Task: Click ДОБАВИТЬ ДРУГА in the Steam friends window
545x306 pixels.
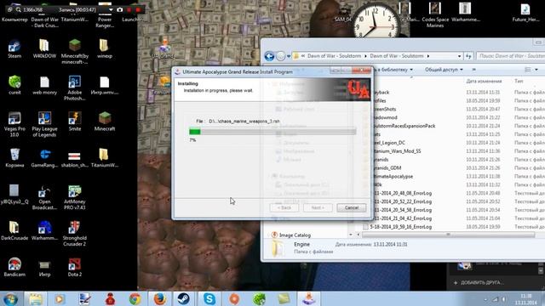Action: click(x=479, y=282)
